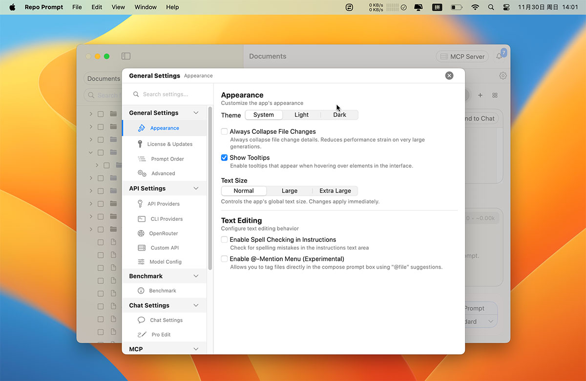Set text size to Extra Large
This screenshot has width=586, height=381.
pos(335,190)
